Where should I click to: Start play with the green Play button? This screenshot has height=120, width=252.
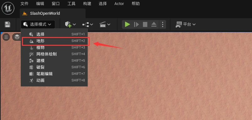[x=128, y=24]
